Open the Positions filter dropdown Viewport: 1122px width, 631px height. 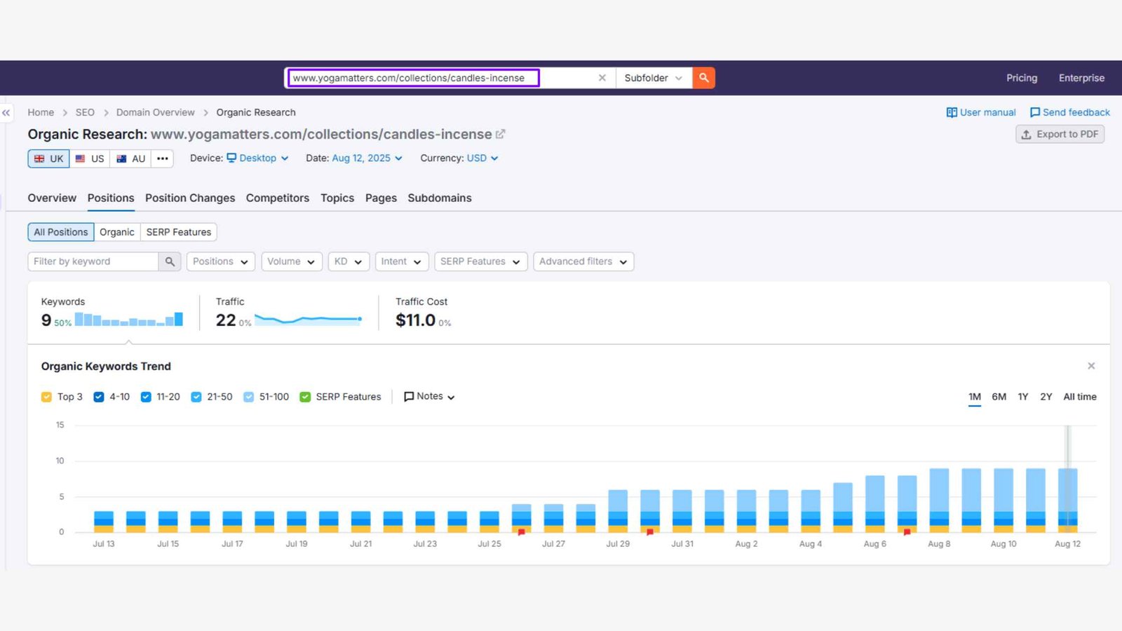(x=221, y=262)
